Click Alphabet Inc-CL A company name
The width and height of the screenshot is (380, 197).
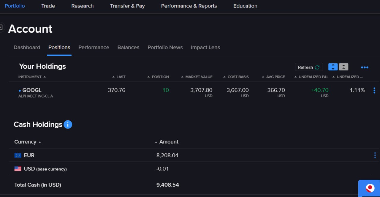tap(36, 96)
